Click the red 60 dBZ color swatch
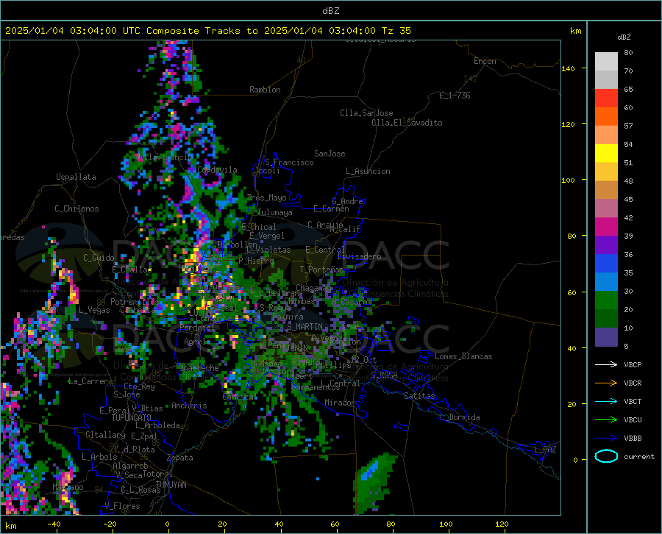The width and height of the screenshot is (662, 534). click(x=606, y=98)
